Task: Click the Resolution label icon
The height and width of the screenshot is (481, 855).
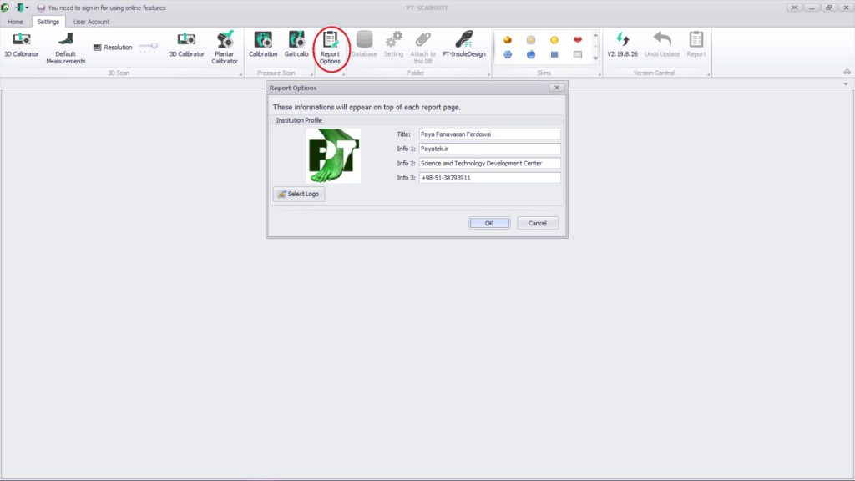Action: tap(97, 48)
